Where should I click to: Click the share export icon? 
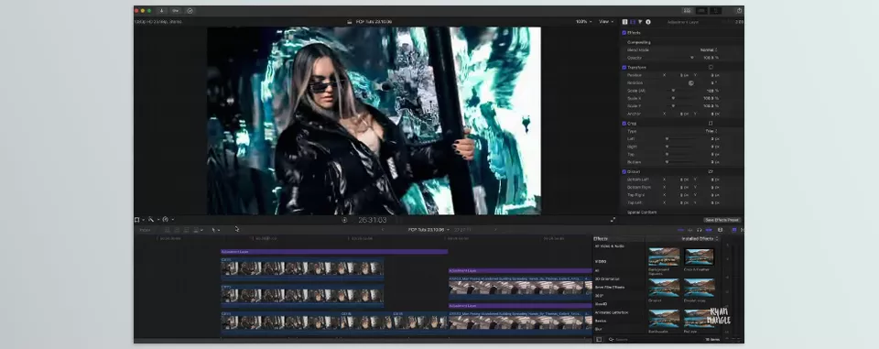click(x=740, y=11)
